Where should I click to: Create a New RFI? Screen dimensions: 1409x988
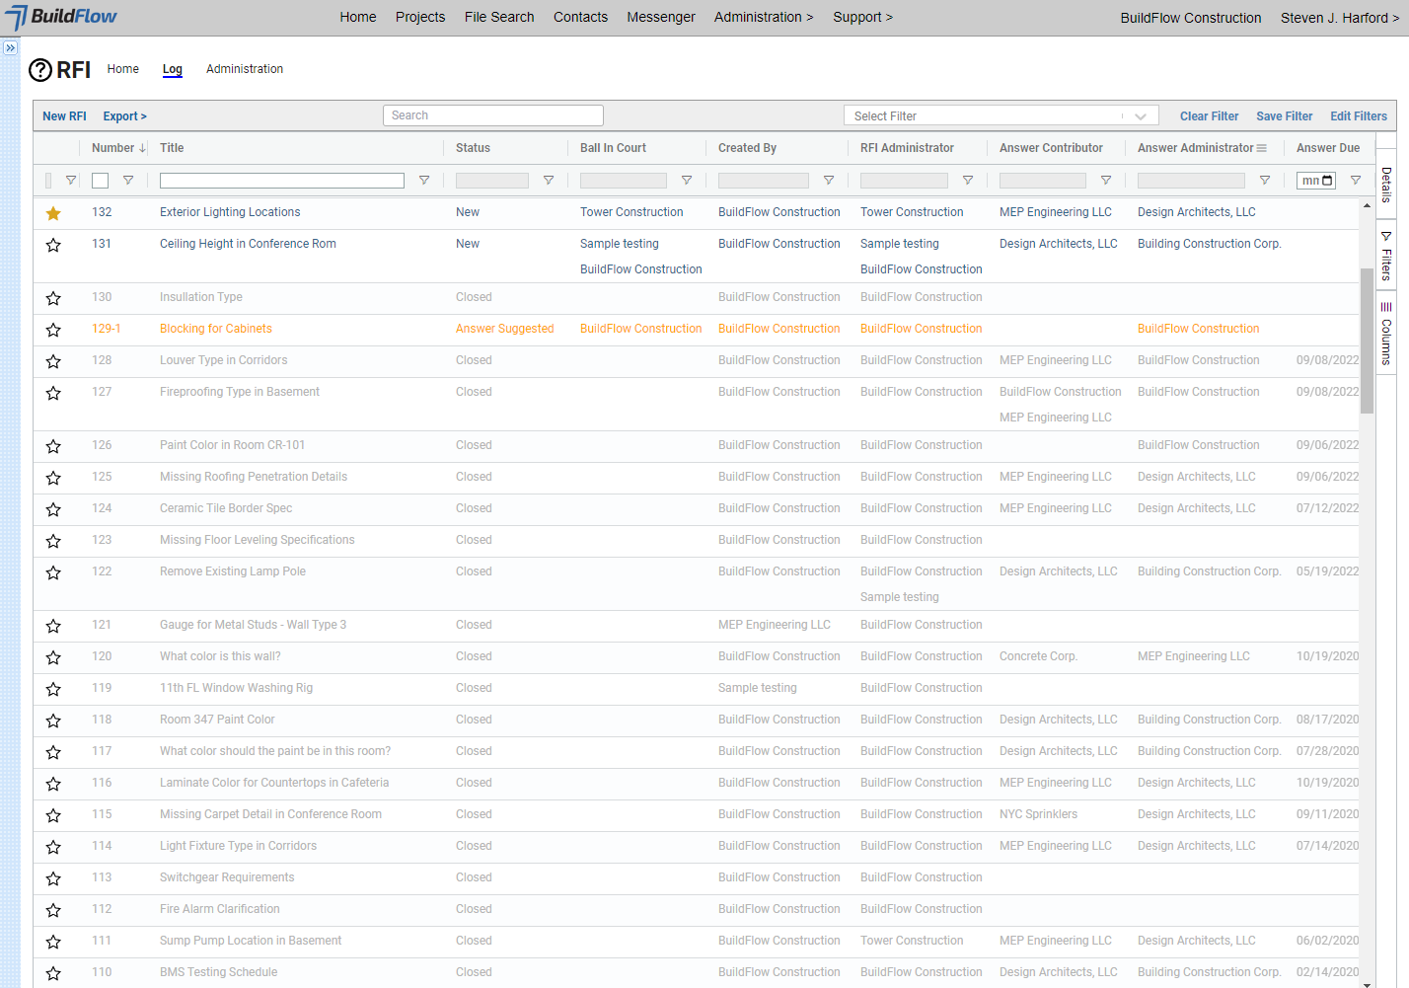(64, 116)
